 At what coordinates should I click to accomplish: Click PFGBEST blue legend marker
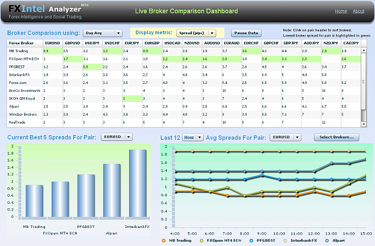click(x=251, y=241)
